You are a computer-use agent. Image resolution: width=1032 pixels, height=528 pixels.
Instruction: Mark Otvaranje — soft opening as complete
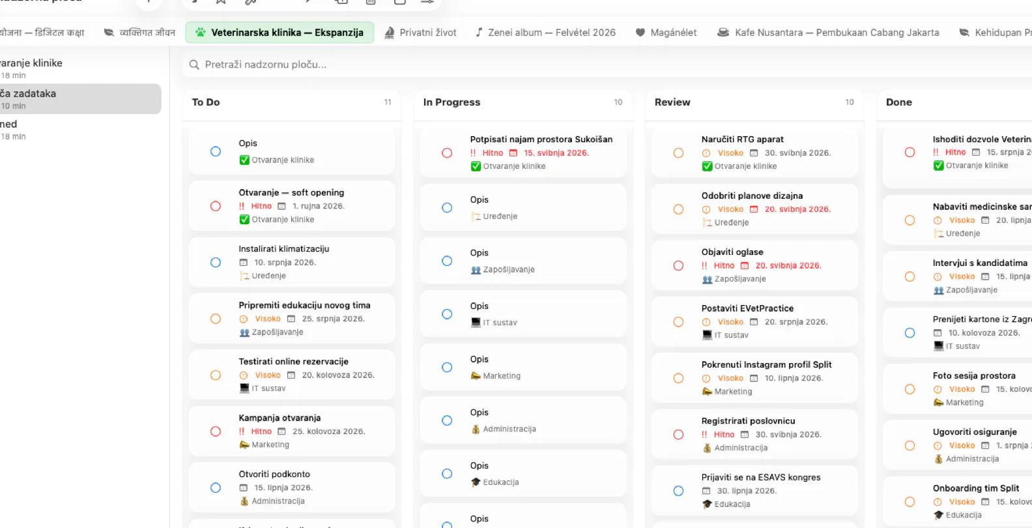point(216,206)
